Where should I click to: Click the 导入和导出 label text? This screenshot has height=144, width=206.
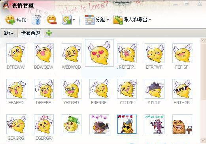[x=135, y=20]
